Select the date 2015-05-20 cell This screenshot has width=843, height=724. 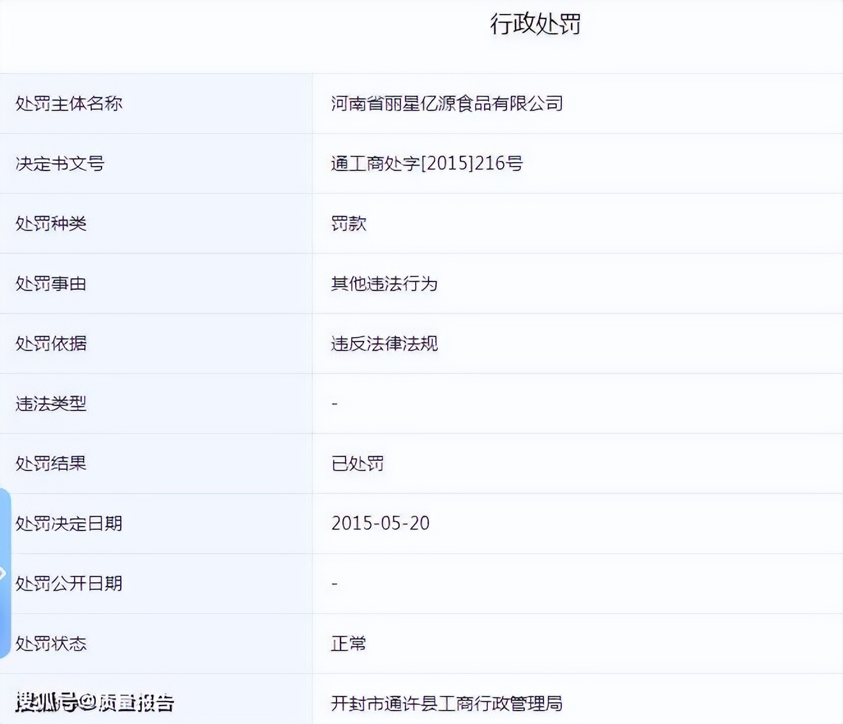pos(380,524)
